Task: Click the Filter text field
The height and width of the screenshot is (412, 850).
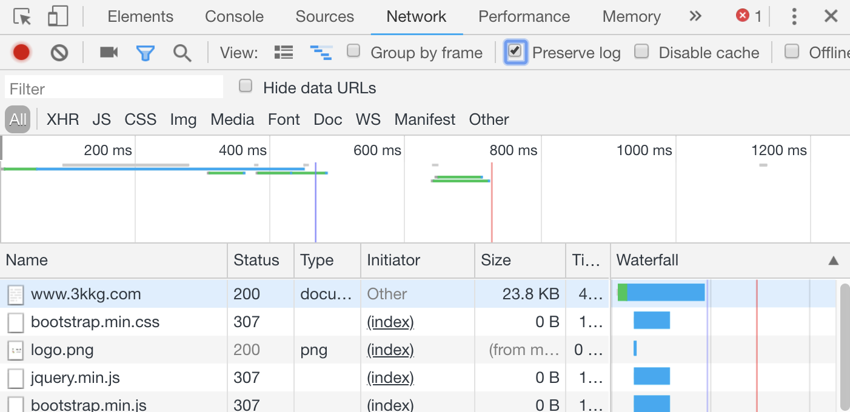Action: click(x=114, y=88)
